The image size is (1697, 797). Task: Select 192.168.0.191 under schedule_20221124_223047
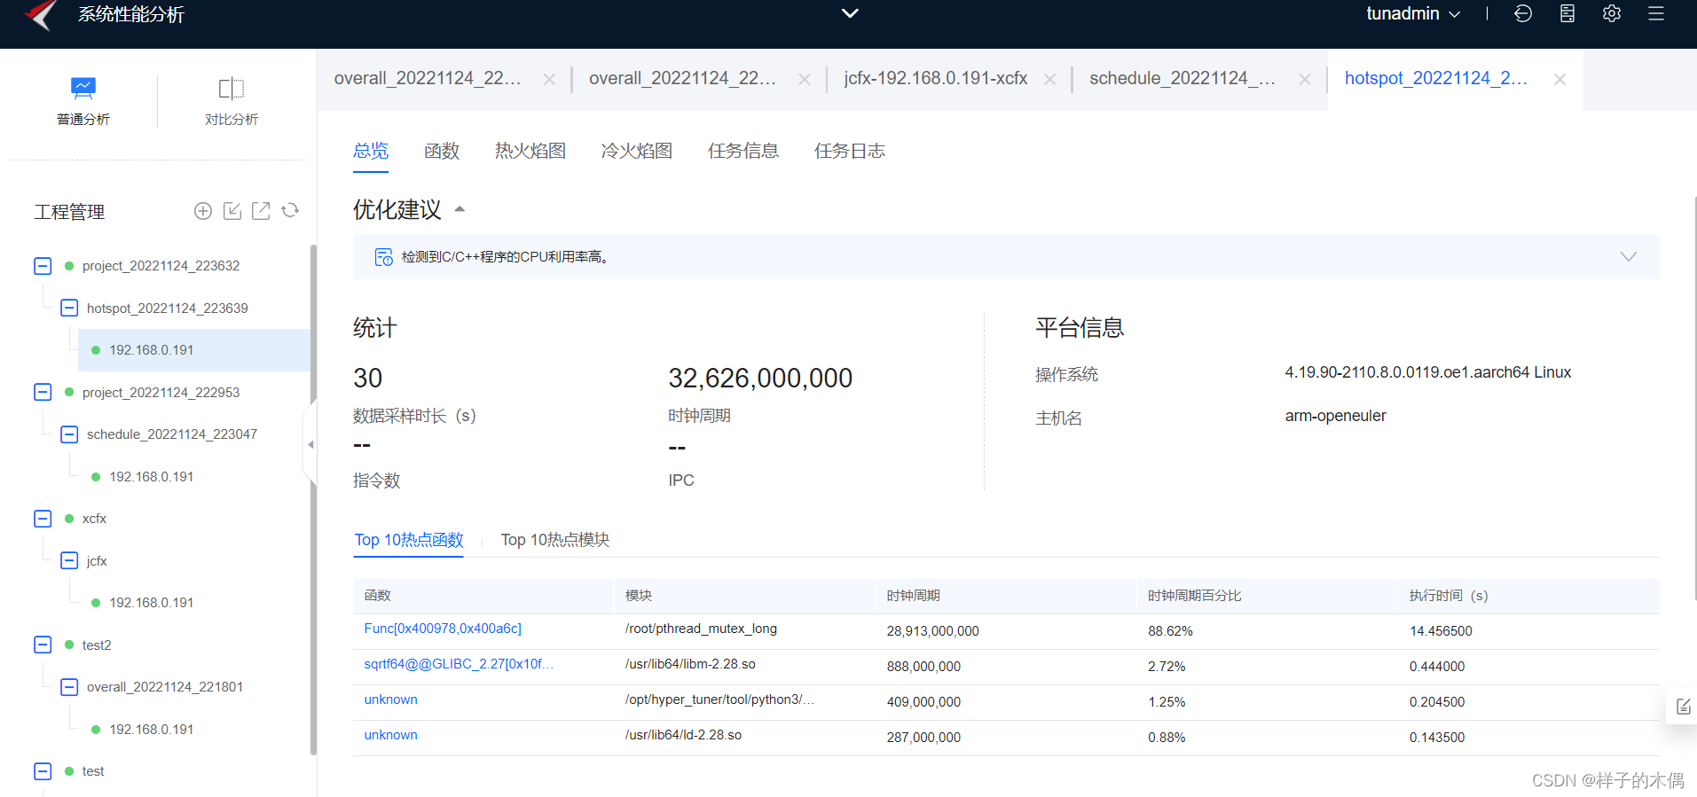151,477
